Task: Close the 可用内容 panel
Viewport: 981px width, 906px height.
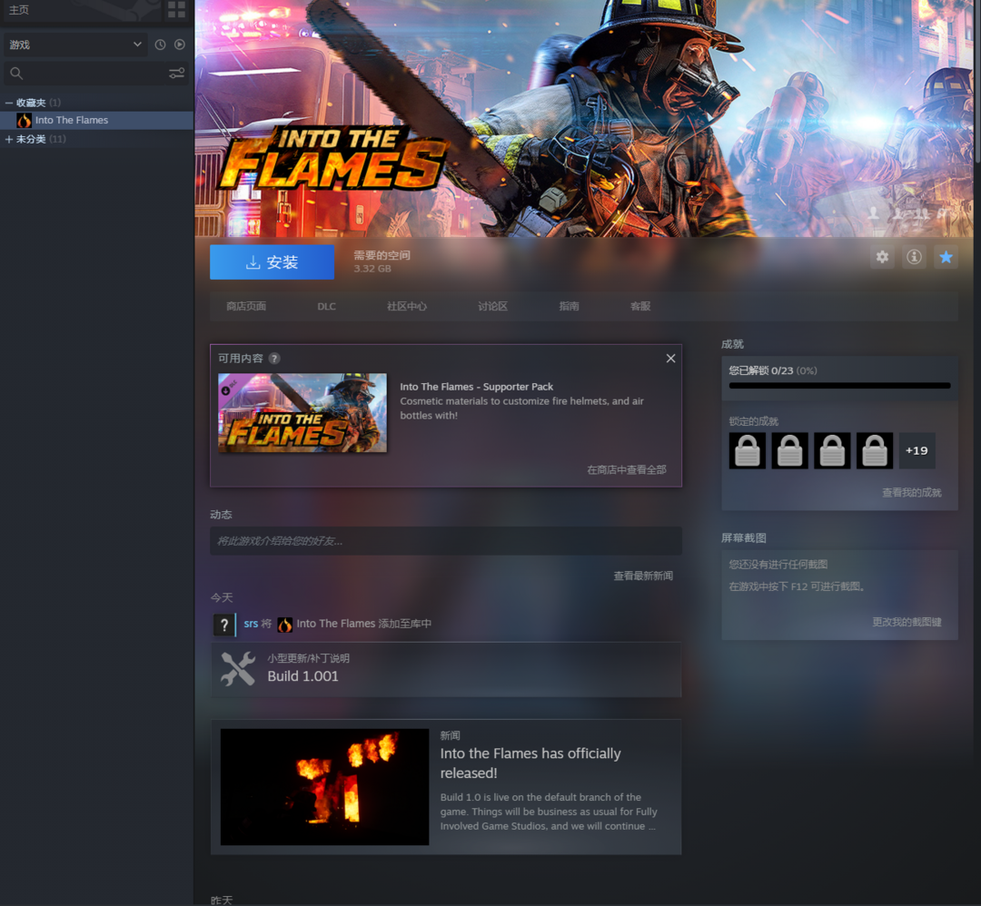Action: [670, 359]
